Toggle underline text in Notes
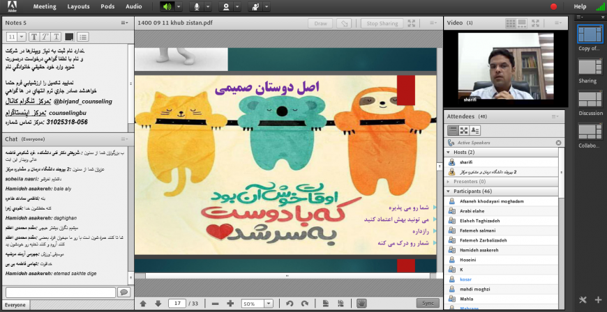This screenshot has width=607, height=312. [57, 37]
